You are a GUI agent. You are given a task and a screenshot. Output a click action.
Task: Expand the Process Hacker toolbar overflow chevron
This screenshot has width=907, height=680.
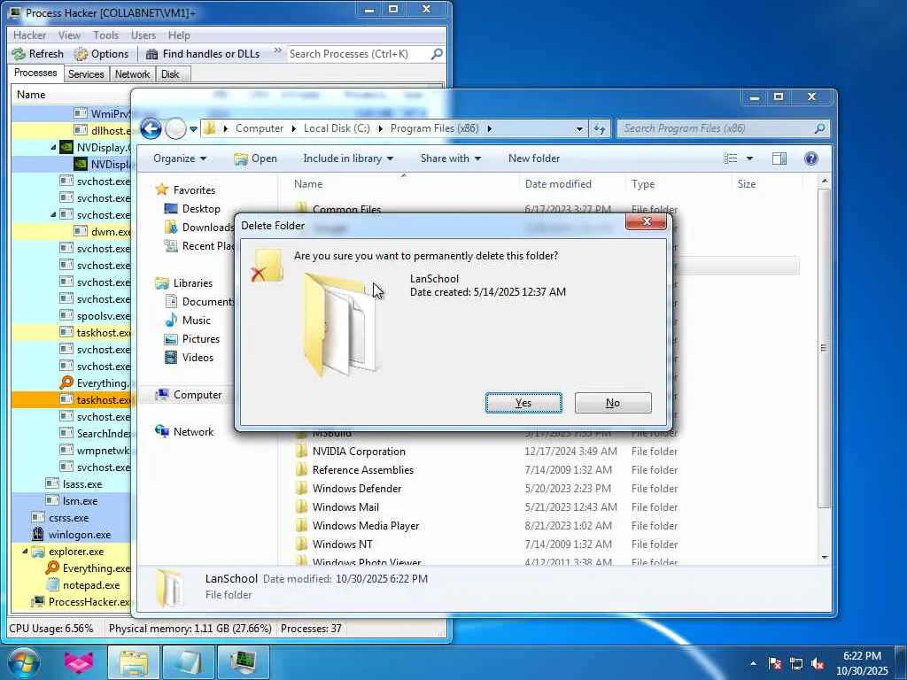pyautogui.click(x=277, y=50)
